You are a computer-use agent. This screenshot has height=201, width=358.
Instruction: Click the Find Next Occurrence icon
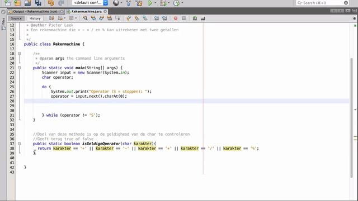(x=102, y=18)
